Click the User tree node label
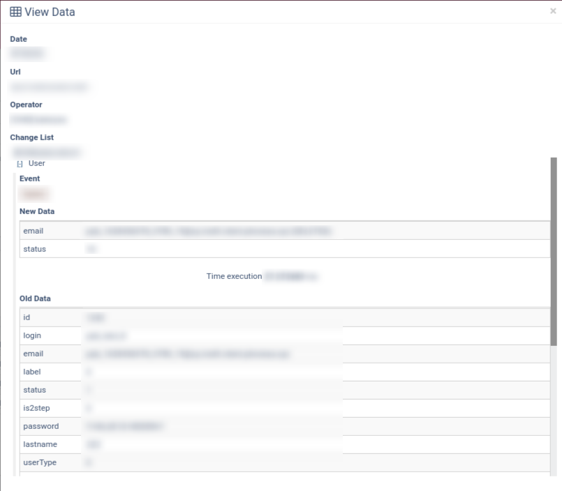The image size is (562, 491). click(x=37, y=163)
